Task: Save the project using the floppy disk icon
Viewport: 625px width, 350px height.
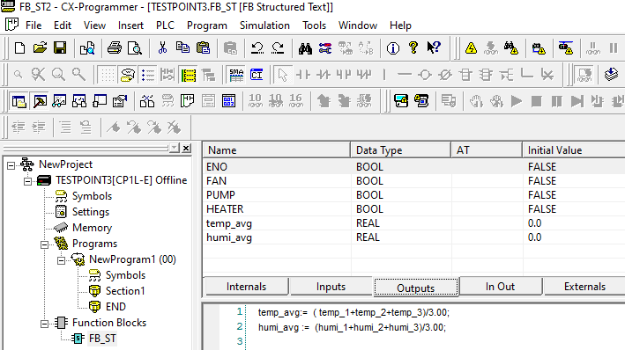Action: 60,48
